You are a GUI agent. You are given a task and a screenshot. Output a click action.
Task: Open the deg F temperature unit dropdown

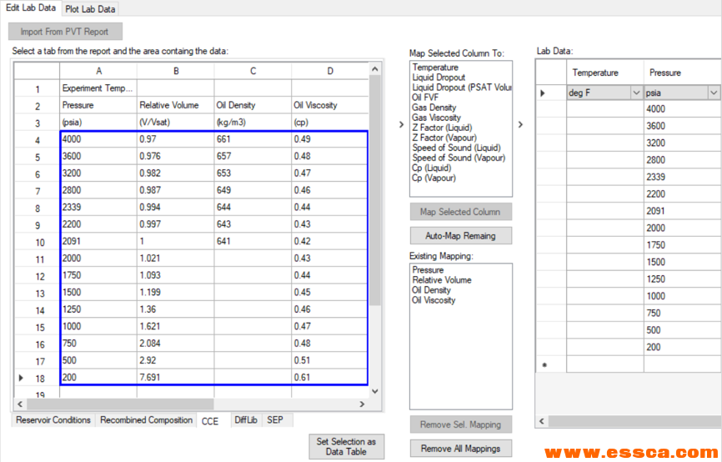pos(637,93)
